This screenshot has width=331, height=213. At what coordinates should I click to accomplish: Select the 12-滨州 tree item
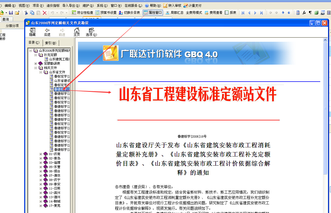55,193
